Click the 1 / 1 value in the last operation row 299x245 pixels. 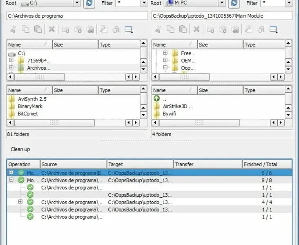tap(267, 217)
